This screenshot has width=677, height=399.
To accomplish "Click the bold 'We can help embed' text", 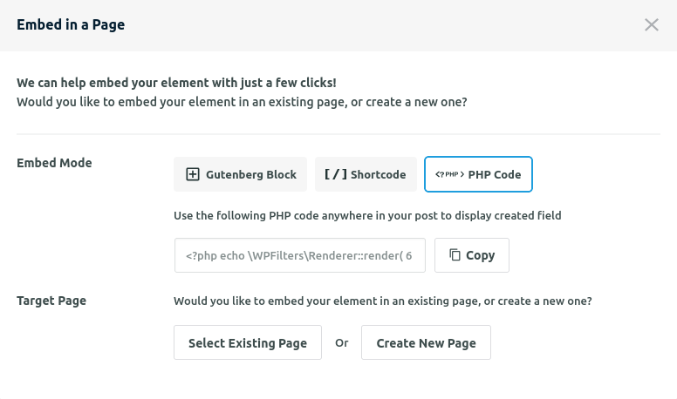I will (176, 83).
